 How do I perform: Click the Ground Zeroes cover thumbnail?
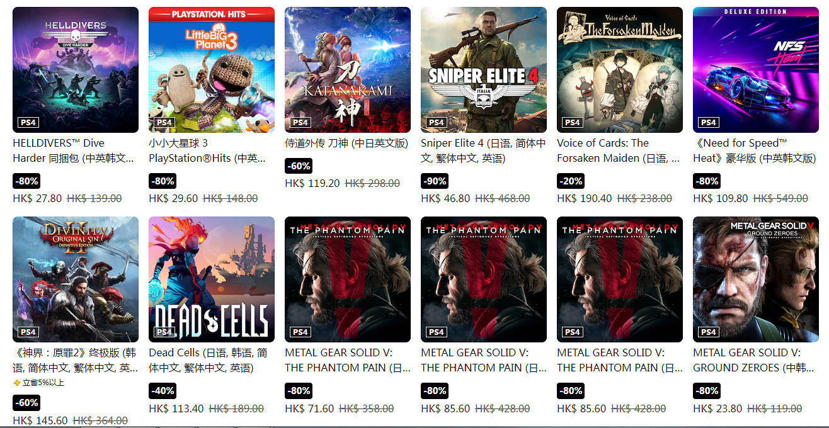[x=756, y=279]
